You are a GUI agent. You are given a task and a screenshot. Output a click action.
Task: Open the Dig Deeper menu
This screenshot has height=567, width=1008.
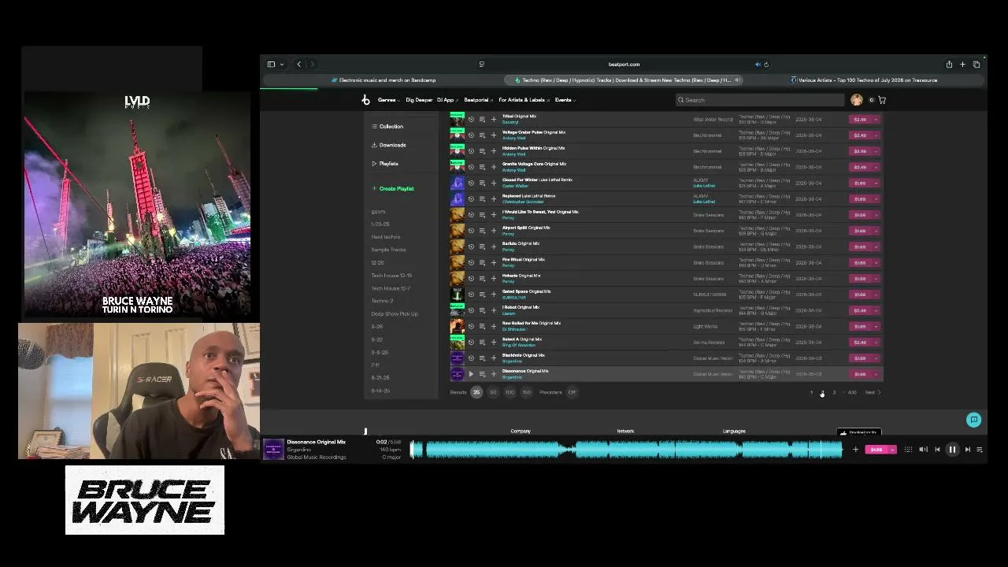(419, 100)
